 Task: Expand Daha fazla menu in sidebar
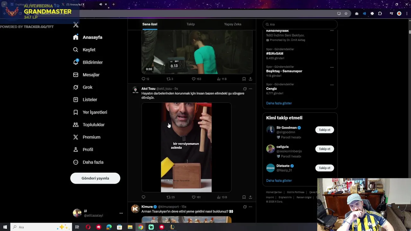tap(88, 162)
